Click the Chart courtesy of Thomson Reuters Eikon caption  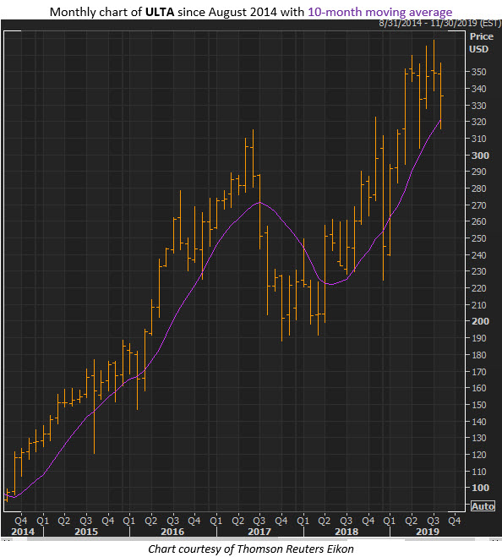click(x=251, y=549)
